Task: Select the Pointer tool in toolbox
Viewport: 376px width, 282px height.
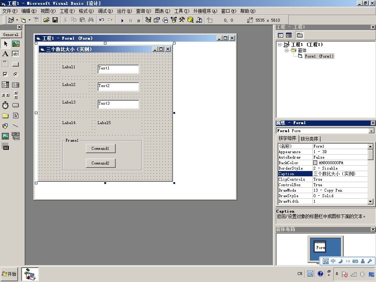Action: 5,44
